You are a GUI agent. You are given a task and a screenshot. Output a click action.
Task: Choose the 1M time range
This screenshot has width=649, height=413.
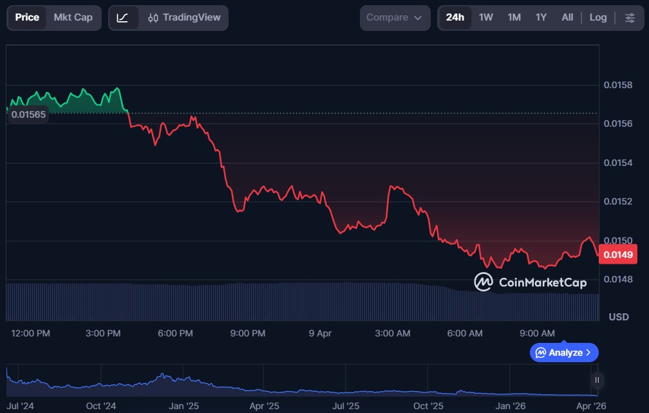(x=514, y=17)
